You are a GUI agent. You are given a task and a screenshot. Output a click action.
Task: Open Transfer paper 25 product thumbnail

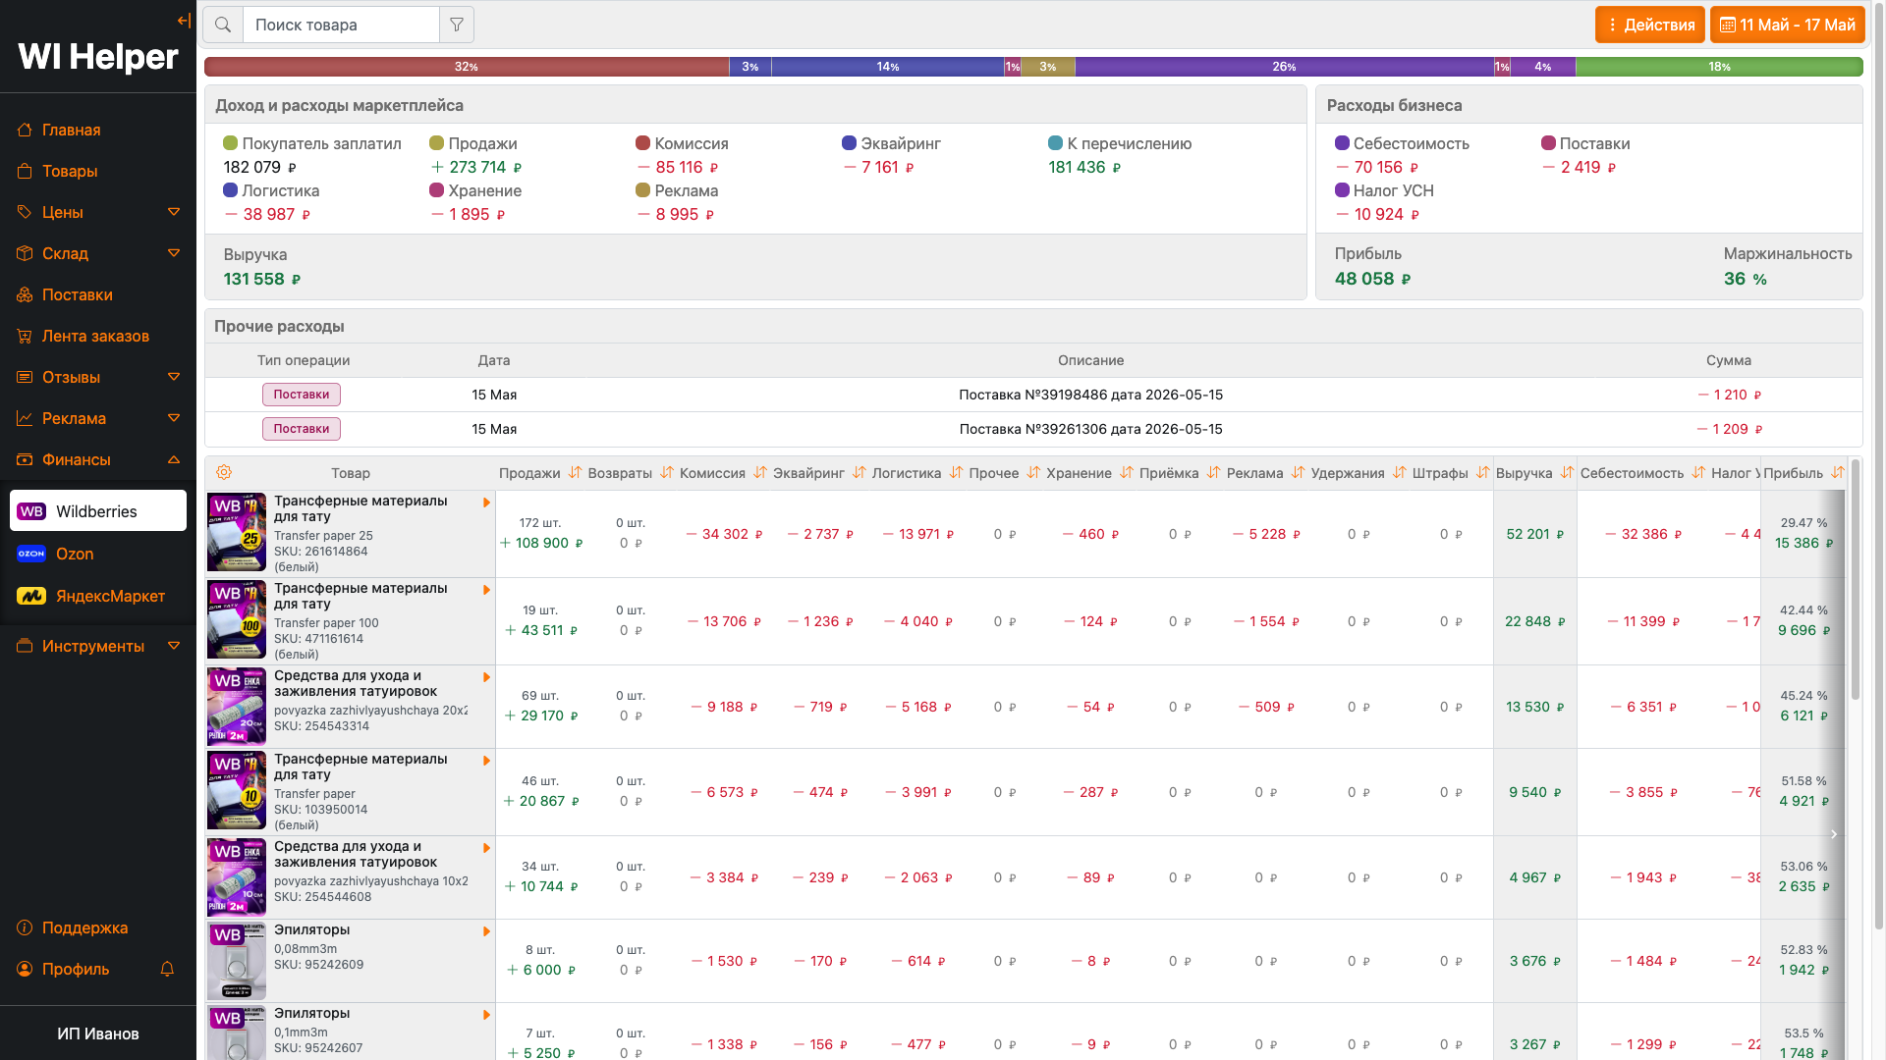coord(237,533)
